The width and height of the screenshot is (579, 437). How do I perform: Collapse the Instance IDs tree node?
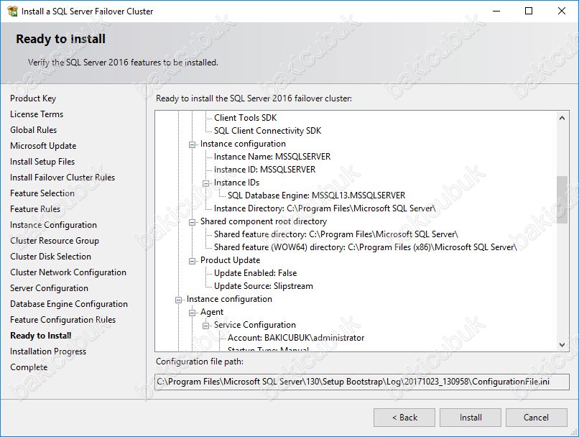click(x=205, y=183)
